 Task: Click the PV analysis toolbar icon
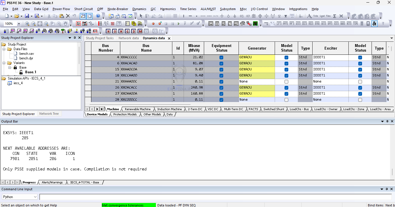(12, 31)
